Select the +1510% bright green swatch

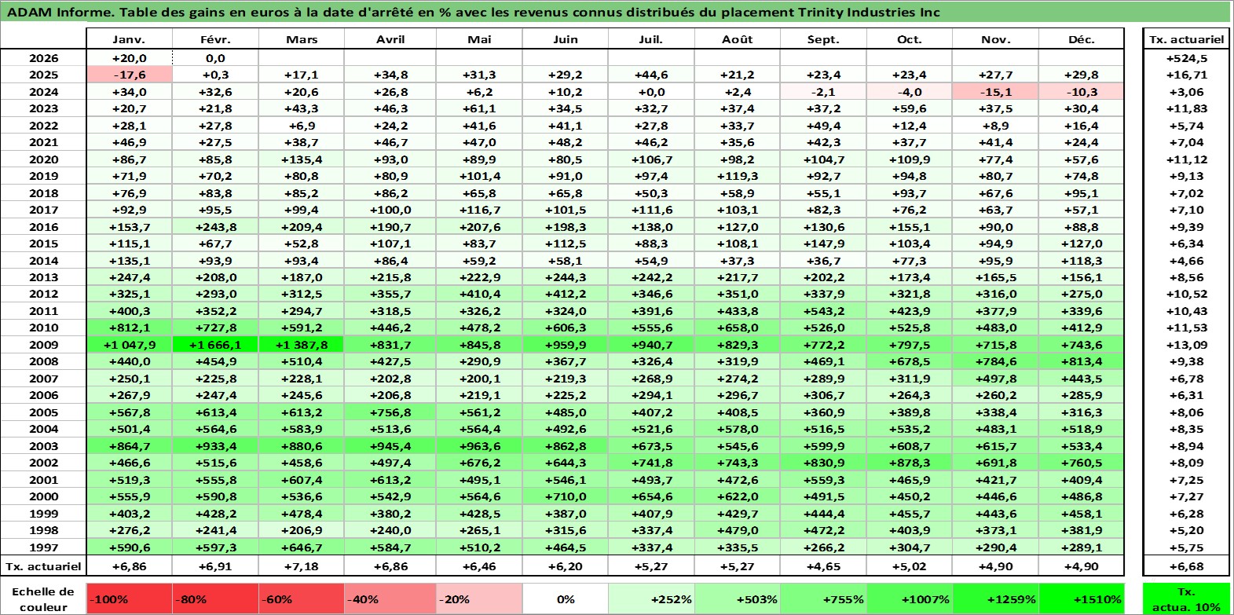pyautogui.click(x=1082, y=599)
